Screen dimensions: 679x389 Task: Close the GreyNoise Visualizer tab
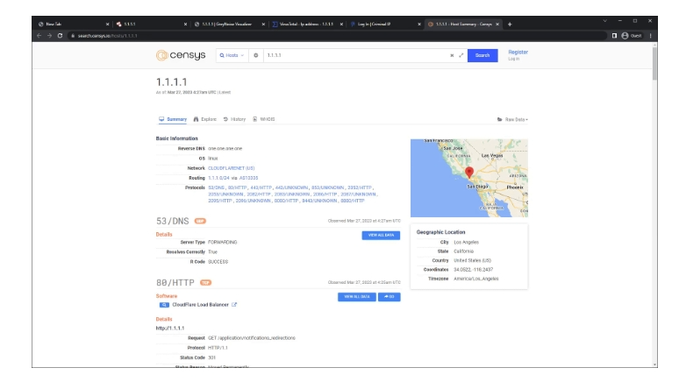click(263, 25)
